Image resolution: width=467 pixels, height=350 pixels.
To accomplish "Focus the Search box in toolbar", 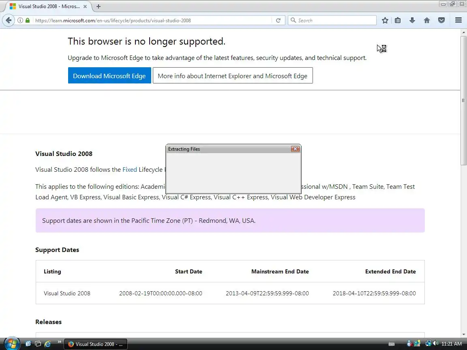I will tap(332, 20).
